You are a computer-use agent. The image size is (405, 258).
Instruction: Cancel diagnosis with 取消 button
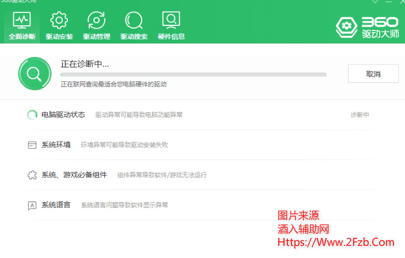(373, 74)
